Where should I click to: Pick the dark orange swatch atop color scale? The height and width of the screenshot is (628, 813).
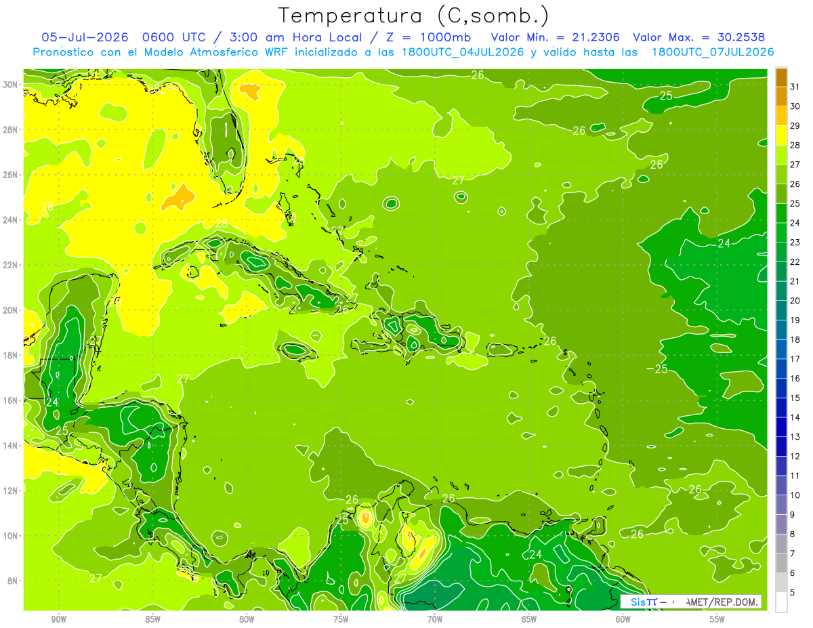(781, 77)
